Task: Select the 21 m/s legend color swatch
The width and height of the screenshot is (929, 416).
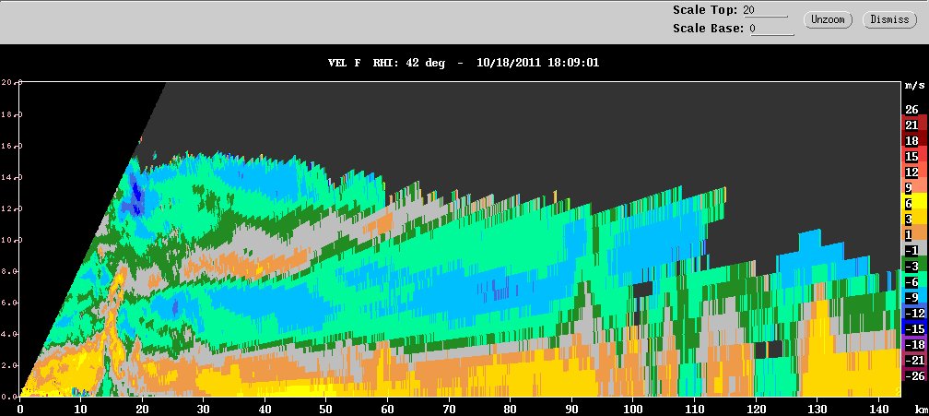Action: tap(915, 125)
